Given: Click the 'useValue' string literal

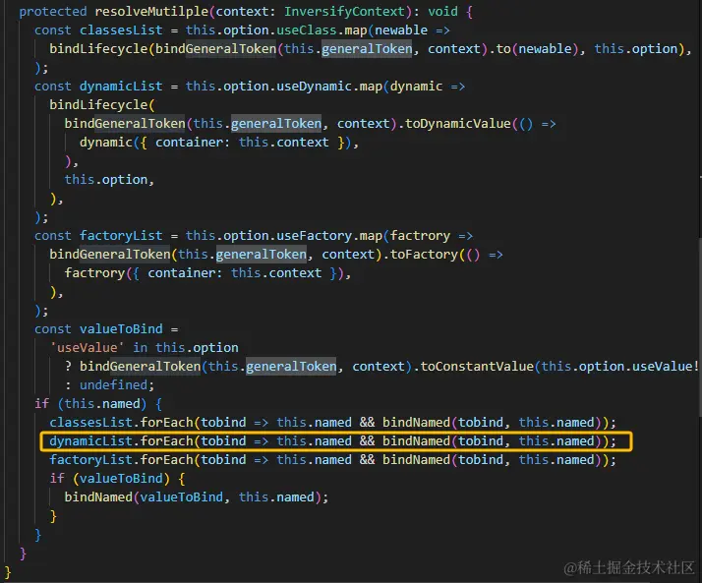Looking at the screenshot, I should click(x=87, y=348).
